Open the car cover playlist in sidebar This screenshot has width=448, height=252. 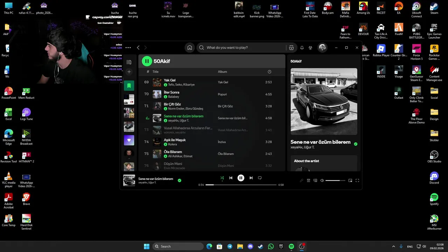click(x=129, y=126)
